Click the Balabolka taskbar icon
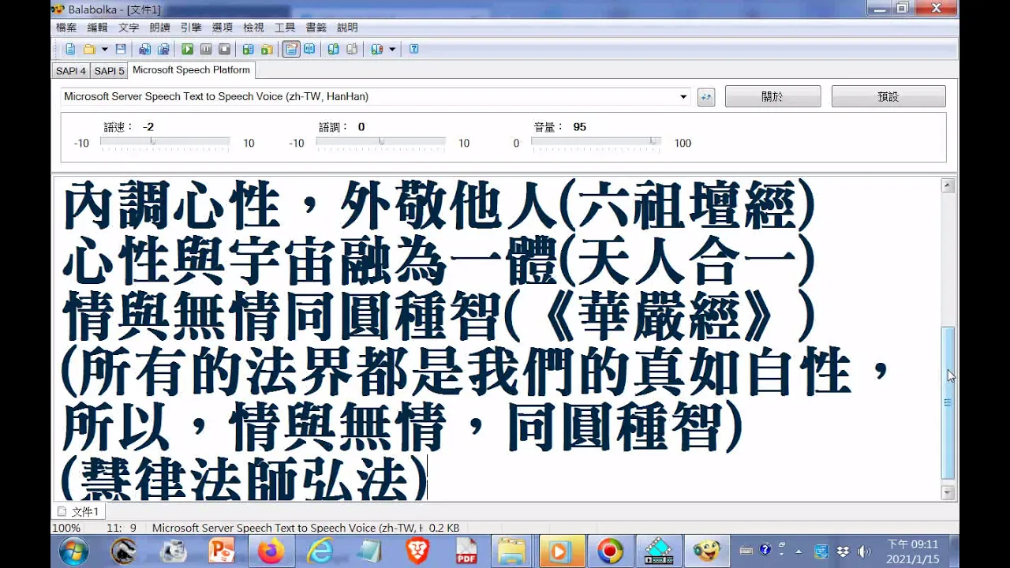This screenshot has width=1010, height=568. (706, 551)
